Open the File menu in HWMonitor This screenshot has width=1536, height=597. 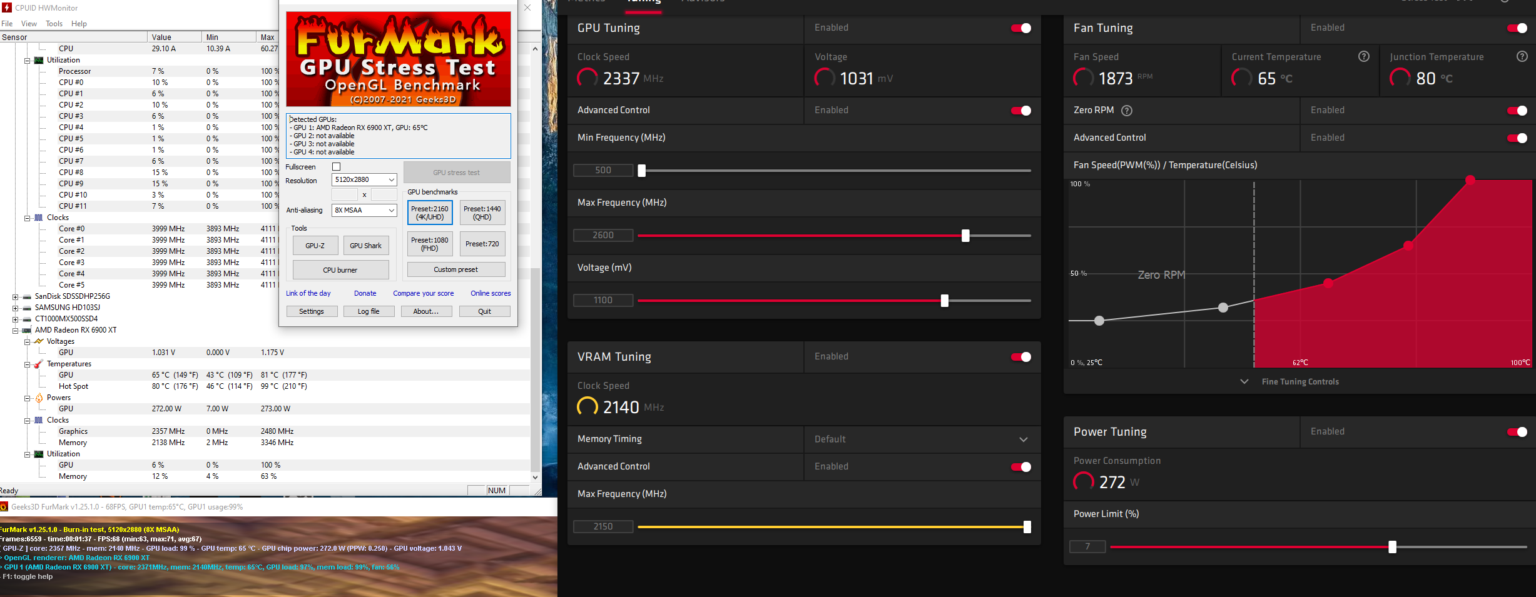point(7,24)
